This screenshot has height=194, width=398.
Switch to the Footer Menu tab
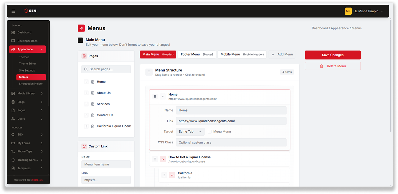pyautogui.click(x=197, y=54)
